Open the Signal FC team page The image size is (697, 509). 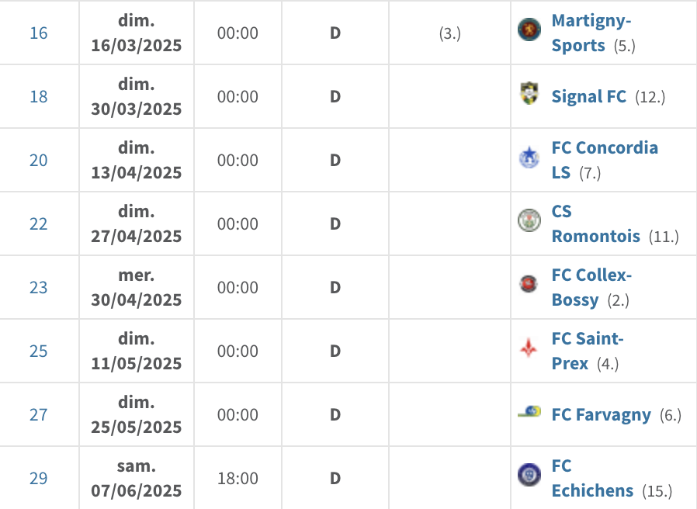(588, 96)
